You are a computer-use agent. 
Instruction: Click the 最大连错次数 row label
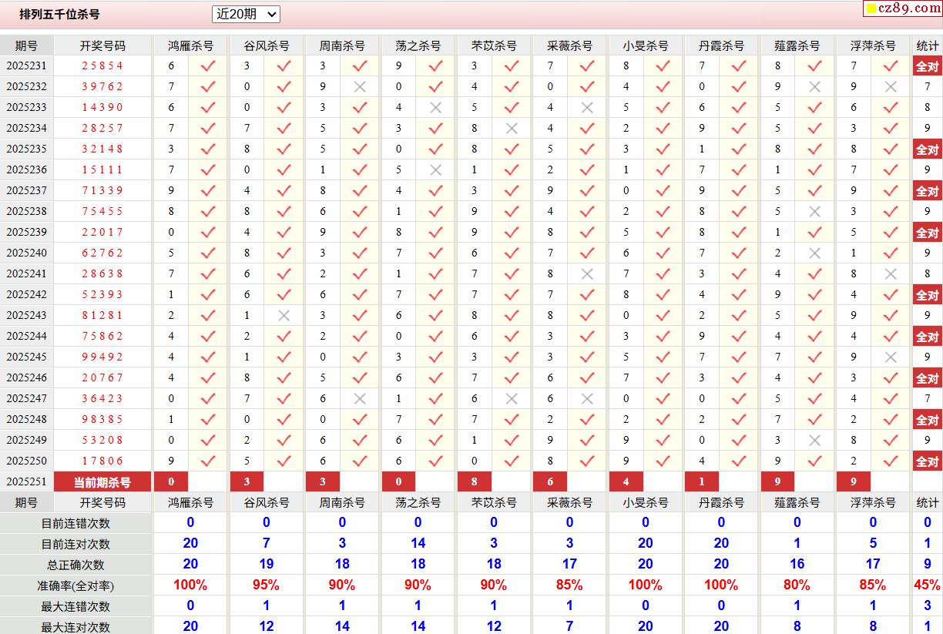point(76,606)
